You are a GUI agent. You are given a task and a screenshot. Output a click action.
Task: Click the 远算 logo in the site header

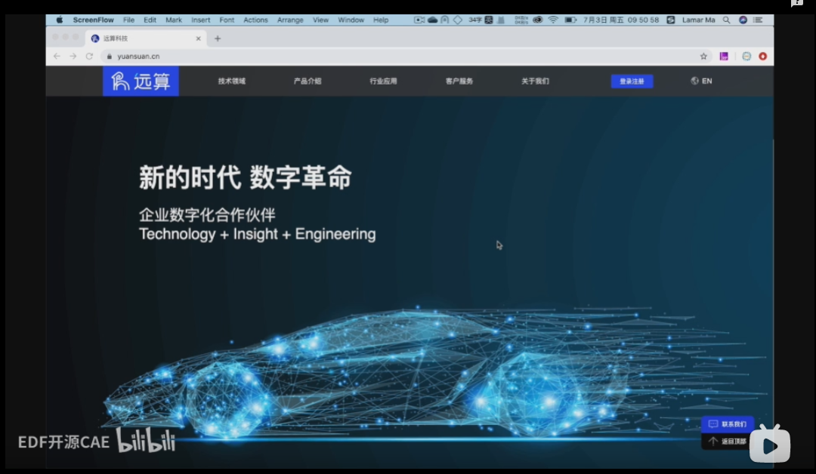[140, 81]
